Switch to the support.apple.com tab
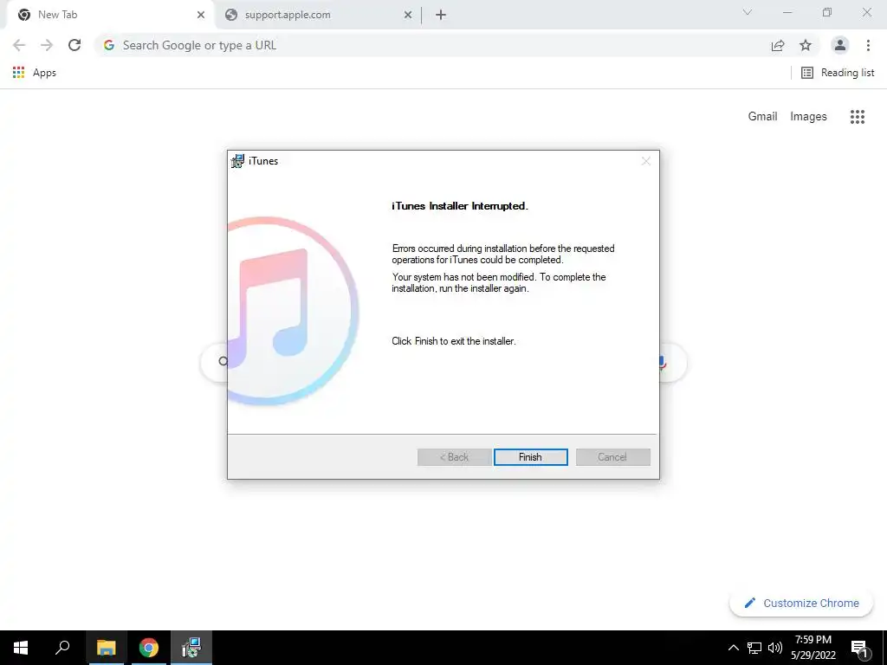 [x=317, y=15]
